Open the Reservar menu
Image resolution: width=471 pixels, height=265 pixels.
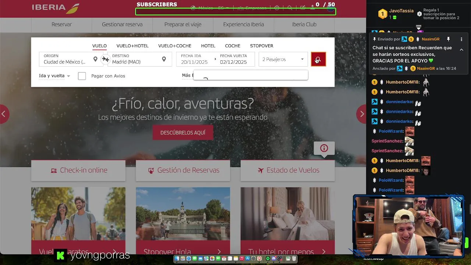coord(61,25)
